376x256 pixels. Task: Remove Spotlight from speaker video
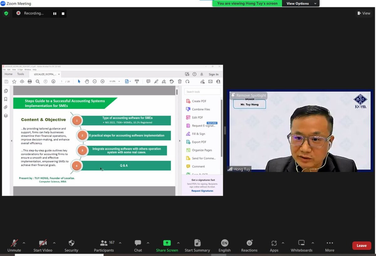tap(248, 95)
